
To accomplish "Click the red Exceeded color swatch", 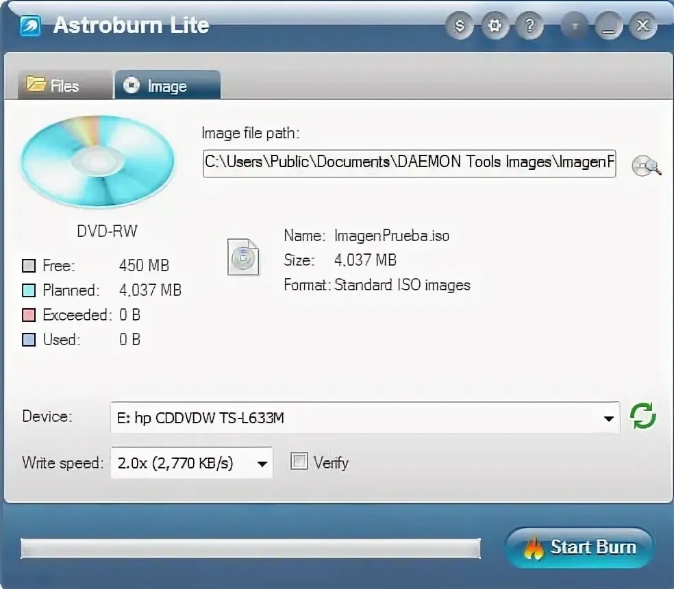I will pyautogui.click(x=29, y=315).
